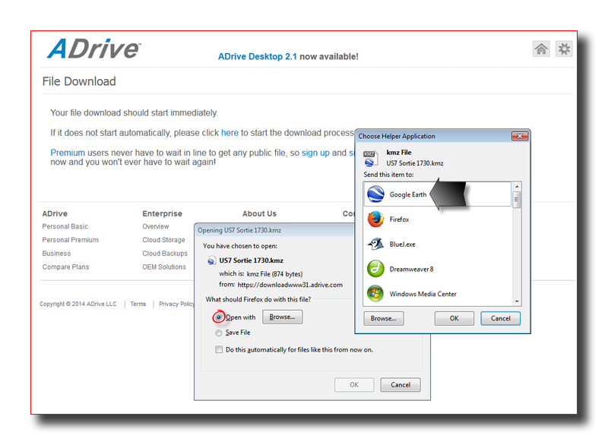The height and width of the screenshot is (445, 608).
Task: Open ADrive settings gear icon
Action: tap(564, 49)
